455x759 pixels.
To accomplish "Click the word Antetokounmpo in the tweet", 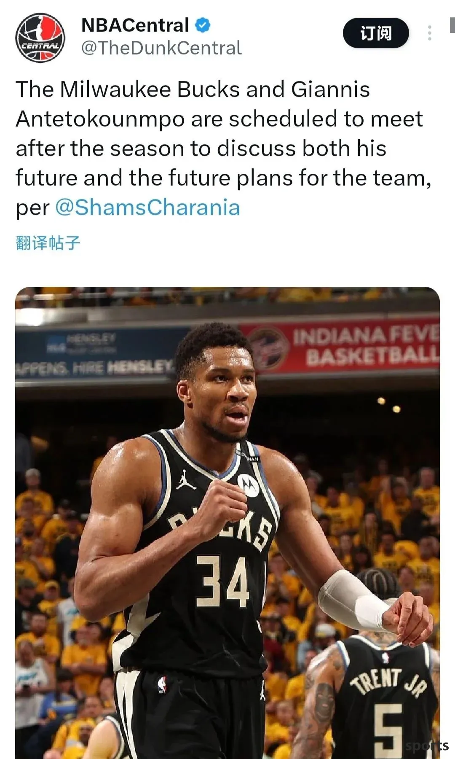I will [x=100, y=119].
